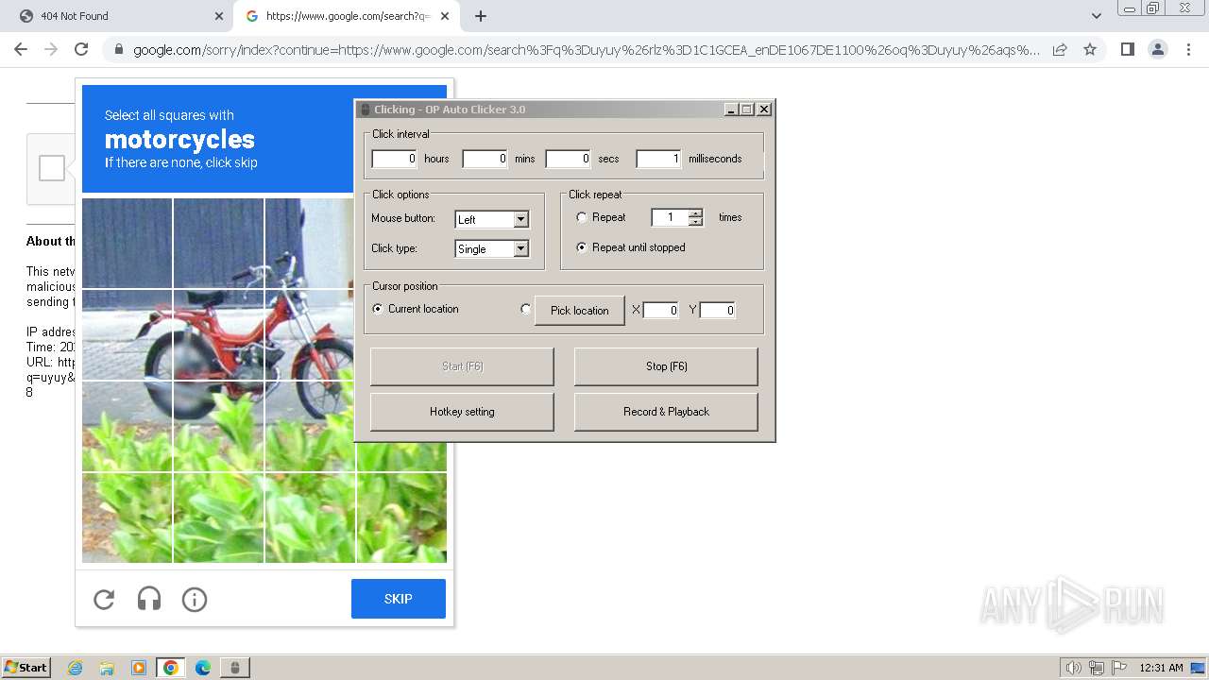Choose the Pick location radio button

pos(526,309)
